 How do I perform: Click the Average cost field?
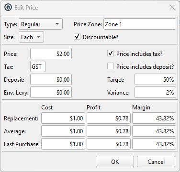click(x=63, y=131)
